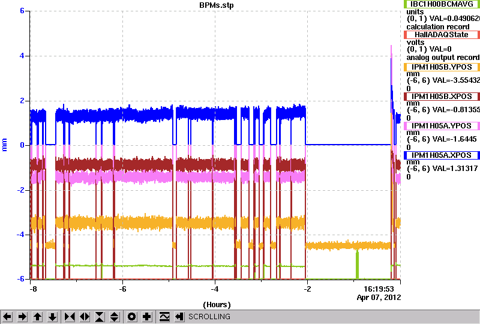Select the IPM1H05B.YPOS legend entry
Viewport: 480px width, 324px height.
pyautogui.click(x=442, y=67)
